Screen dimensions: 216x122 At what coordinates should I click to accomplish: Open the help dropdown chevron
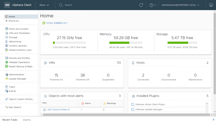[x=155, y=5]
